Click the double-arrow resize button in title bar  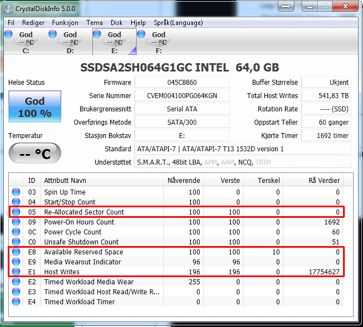[x=286, y=6]
